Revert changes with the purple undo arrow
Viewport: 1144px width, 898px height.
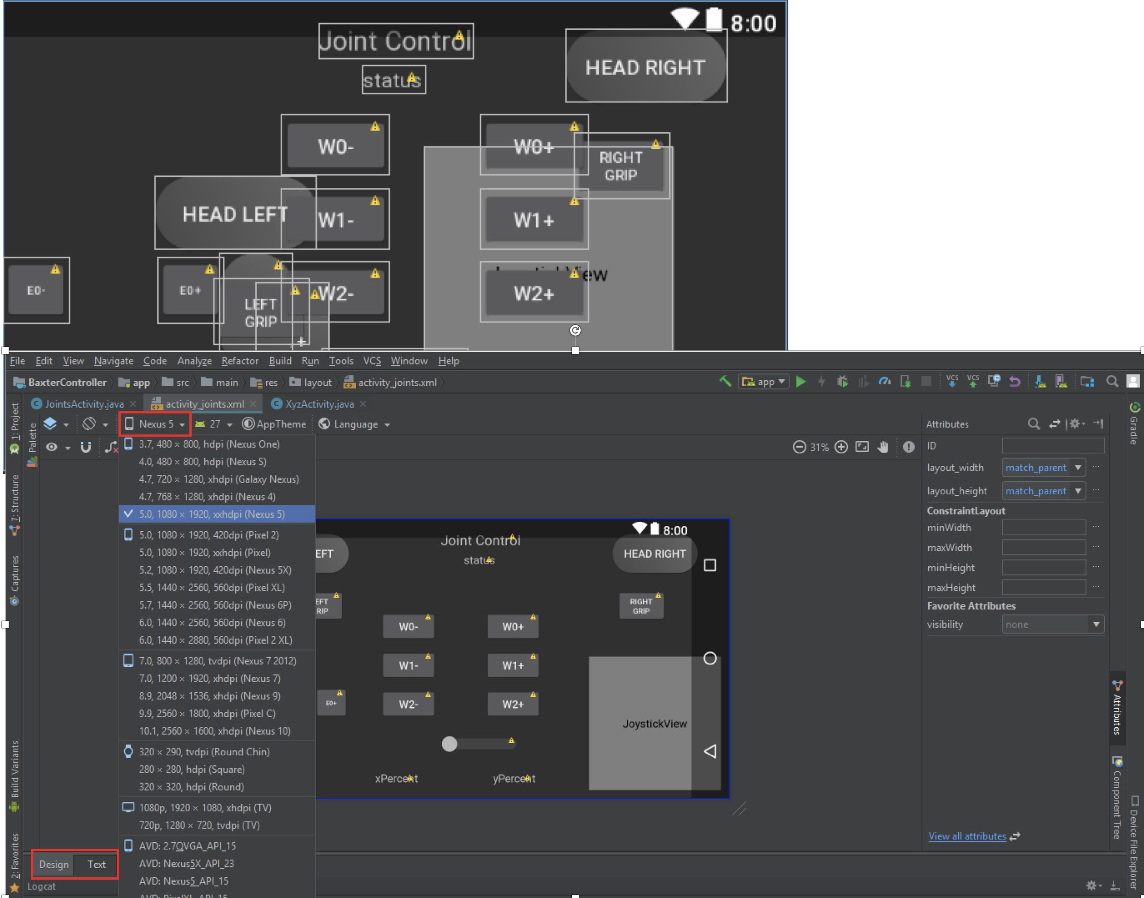coord(1014,382)
